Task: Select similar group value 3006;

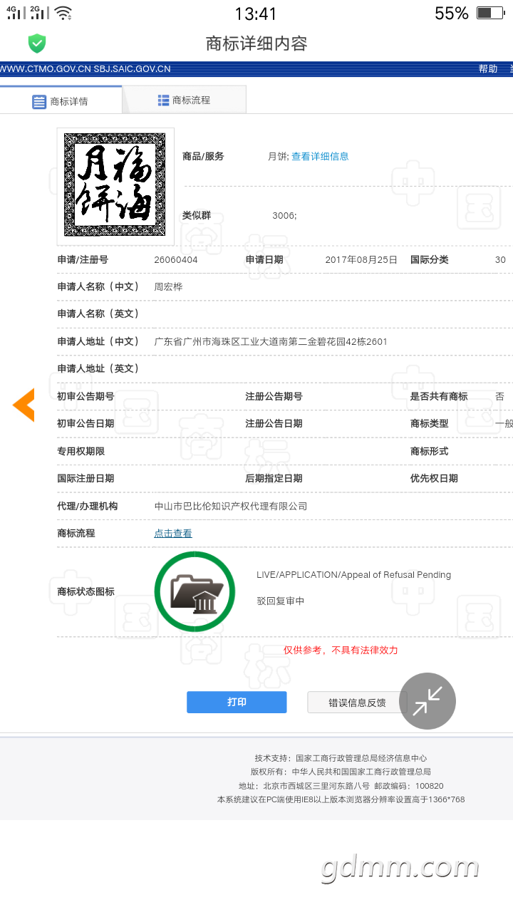Action: tap(284, 215)
